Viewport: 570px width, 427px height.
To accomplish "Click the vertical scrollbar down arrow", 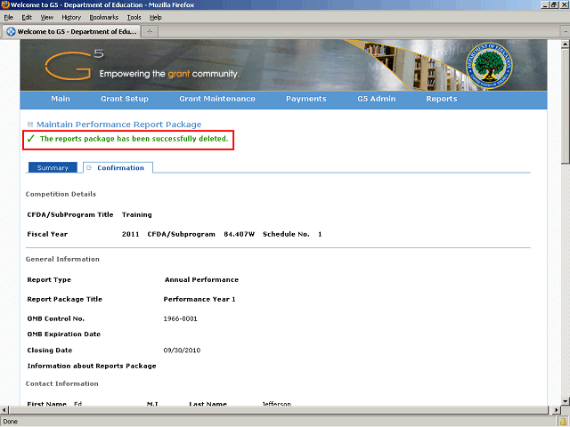I will click(565, 401).
